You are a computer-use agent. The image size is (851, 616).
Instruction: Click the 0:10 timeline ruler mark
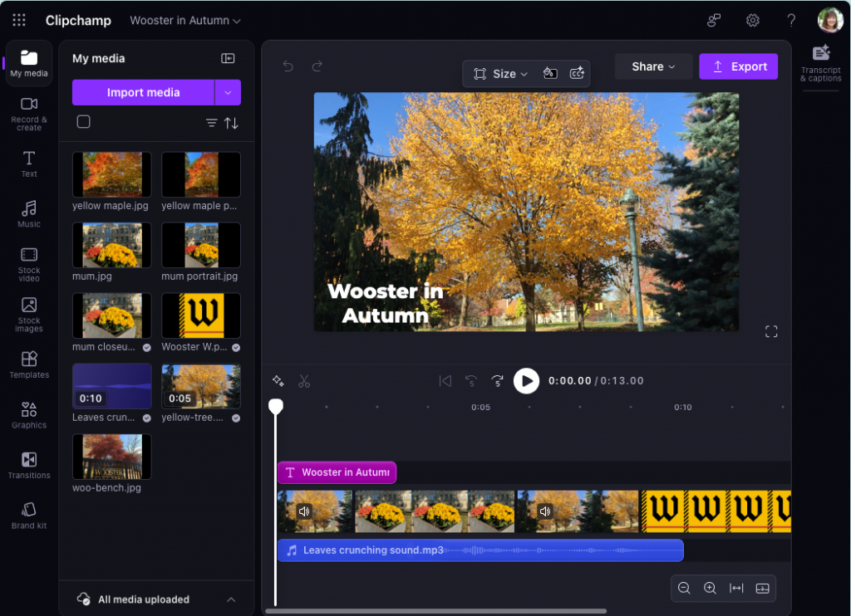(683, 408)
